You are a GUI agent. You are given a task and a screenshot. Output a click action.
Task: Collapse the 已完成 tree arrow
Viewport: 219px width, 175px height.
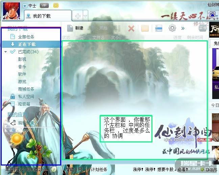6,52
